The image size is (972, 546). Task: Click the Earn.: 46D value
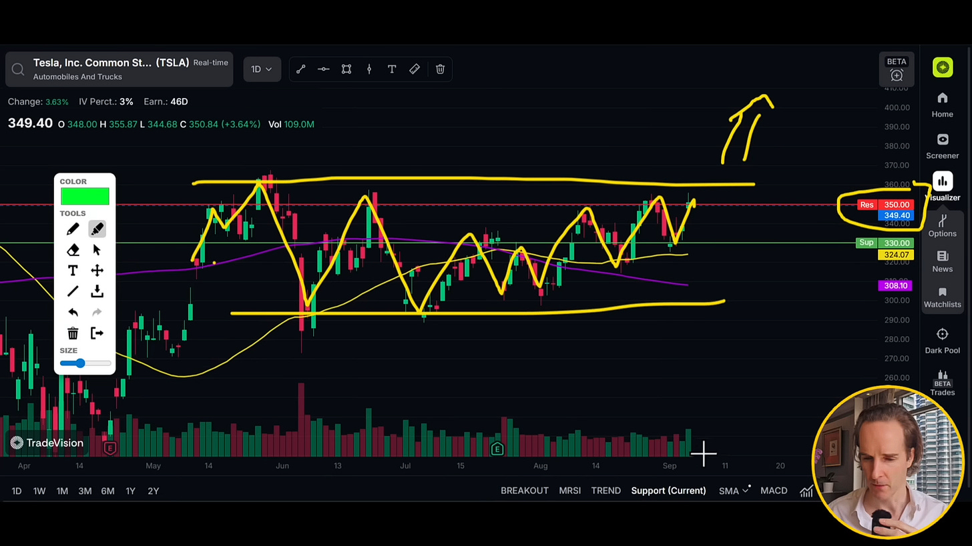pyautogui.click(x=166, y=102)
